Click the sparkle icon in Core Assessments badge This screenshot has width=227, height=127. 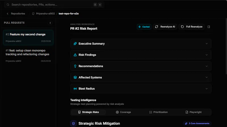coord(186,124)
